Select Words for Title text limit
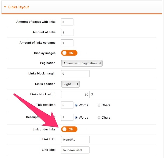164x158 pixels. tap(76, 105)
